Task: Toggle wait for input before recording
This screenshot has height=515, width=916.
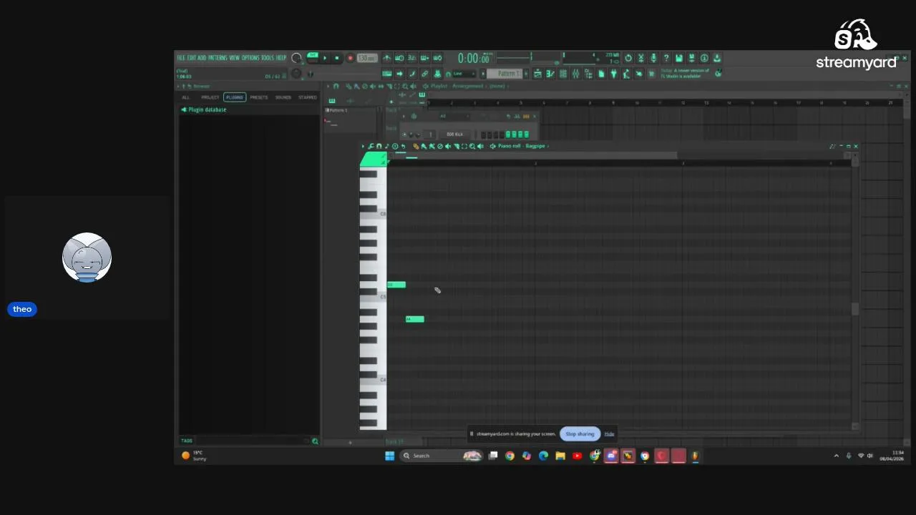Action: pyautogui.click(x=399, y=58)
